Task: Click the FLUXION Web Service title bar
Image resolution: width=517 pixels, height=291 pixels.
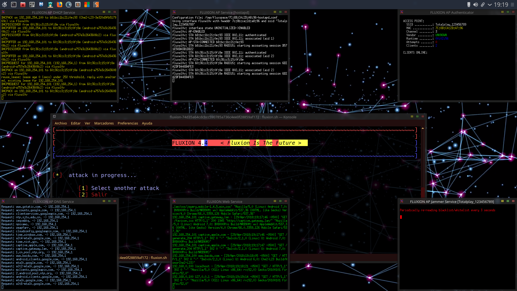Action: tap(224, 202)
